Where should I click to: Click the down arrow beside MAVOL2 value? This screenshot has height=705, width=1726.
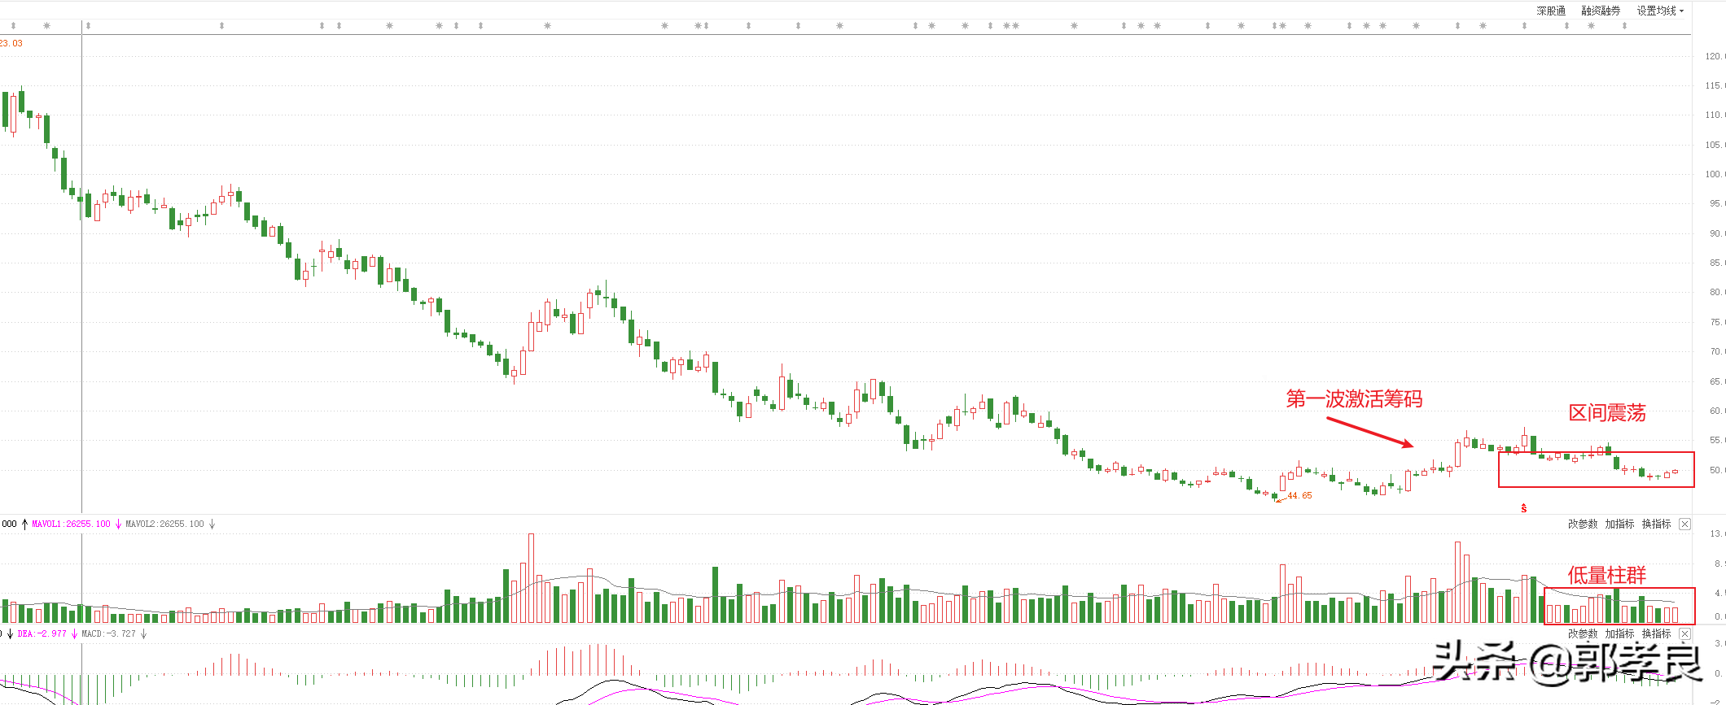212,524
